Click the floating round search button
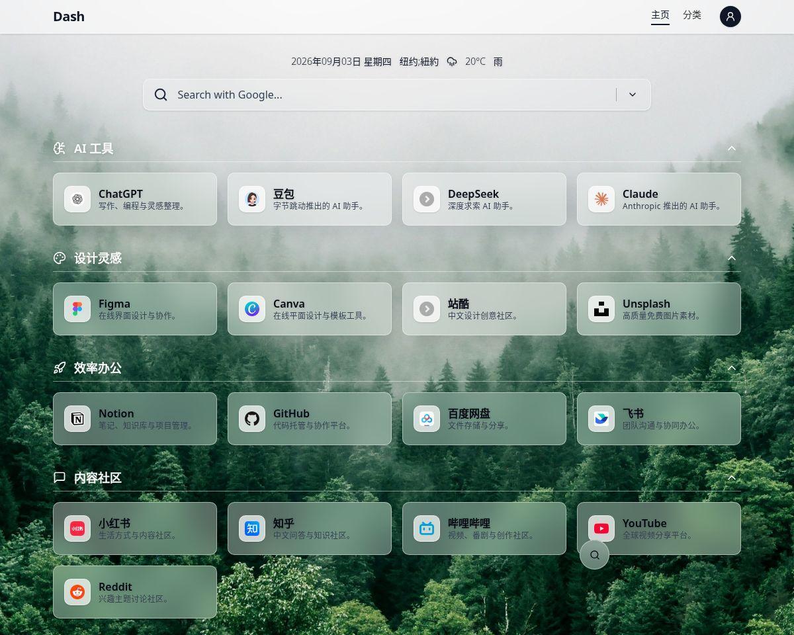The height and width of the screenshot is (635, 794). pos(594,554)
